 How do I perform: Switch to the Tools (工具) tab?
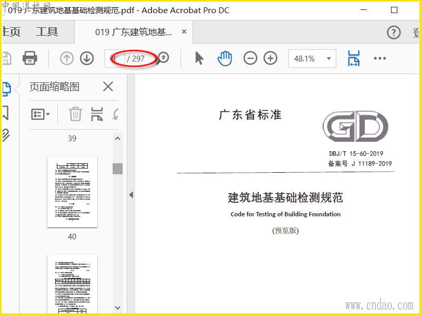point(47,31)
